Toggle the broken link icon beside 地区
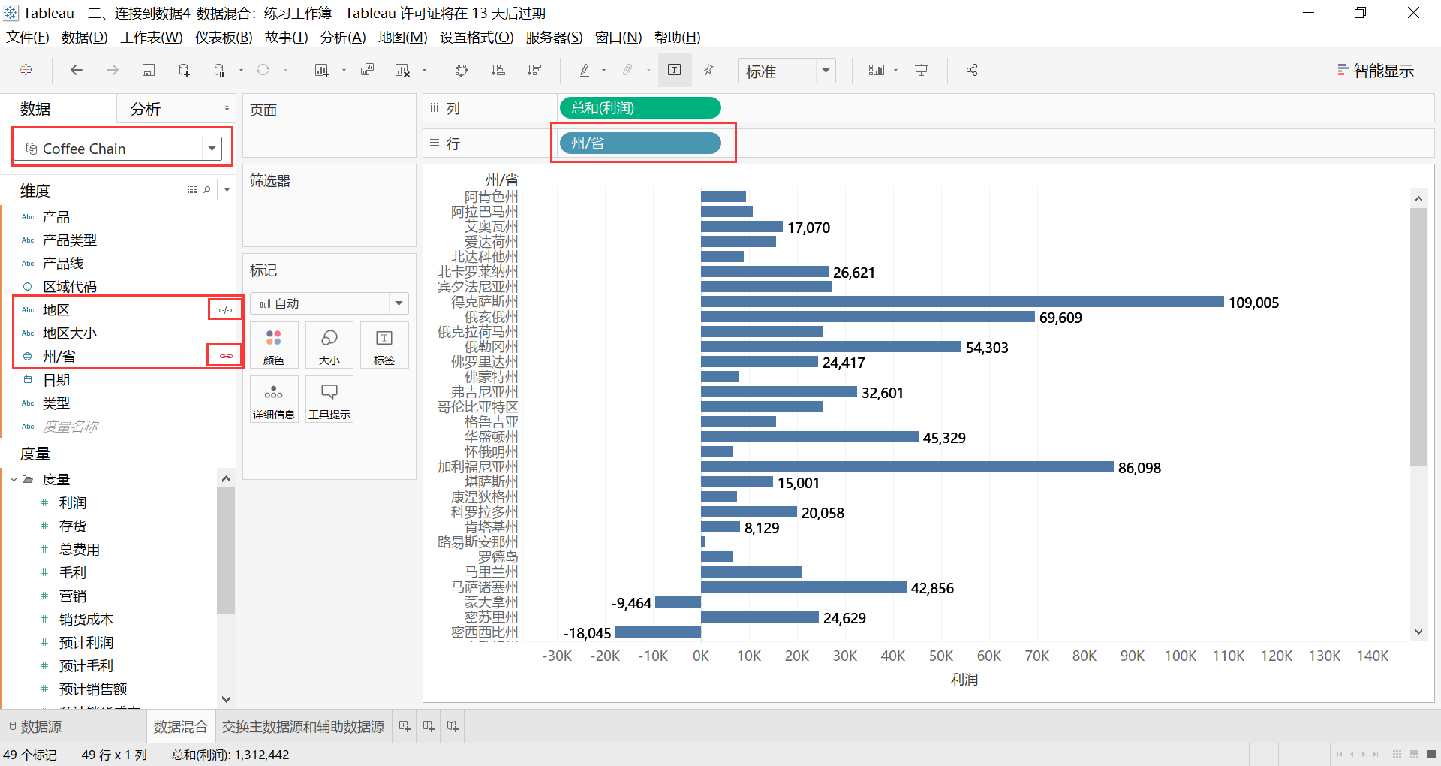Screen dimensions: 1441x766 point(224,309)
